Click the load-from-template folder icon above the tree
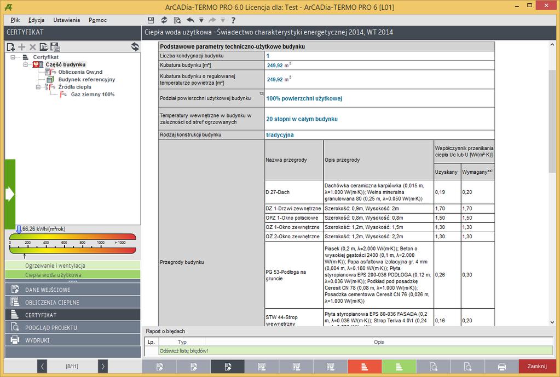The image size is (560, 377). coord(44,46)
